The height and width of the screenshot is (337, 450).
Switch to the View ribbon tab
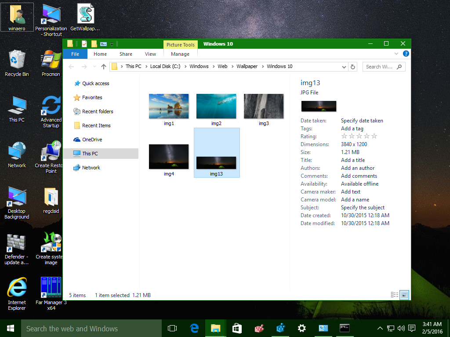click(x=150, y=54)
